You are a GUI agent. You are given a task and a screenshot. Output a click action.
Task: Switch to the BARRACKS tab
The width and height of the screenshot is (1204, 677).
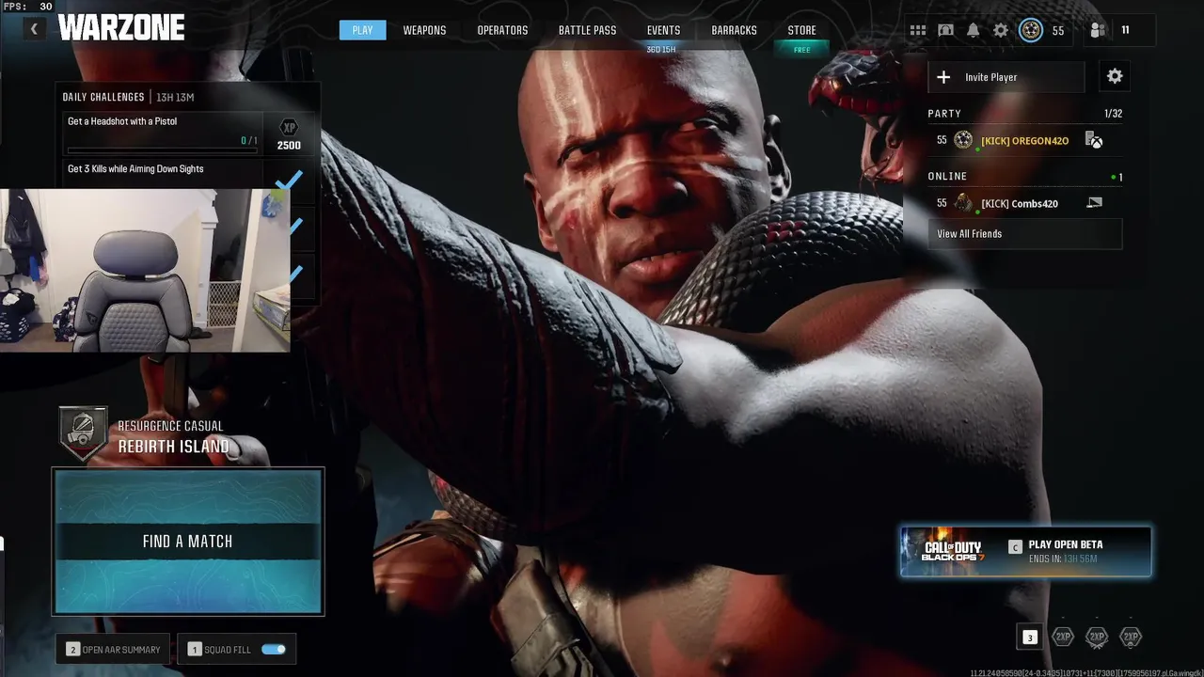click(734, 30)
